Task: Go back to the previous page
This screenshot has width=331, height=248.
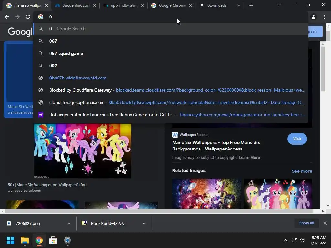Action: pyautogui.click(x=7, y=17)
